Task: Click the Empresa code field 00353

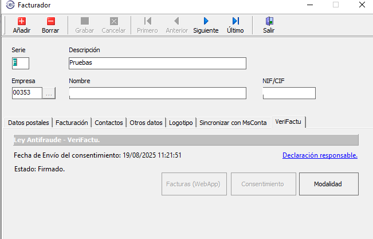Action: point(27,93)
